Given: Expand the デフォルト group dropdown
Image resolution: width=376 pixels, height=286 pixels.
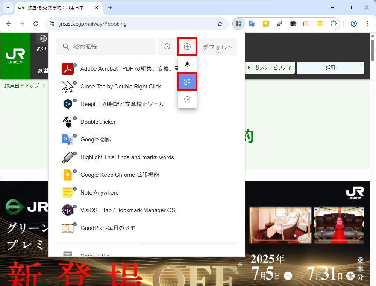Looking at the screenshot, I should coord(218,47).
